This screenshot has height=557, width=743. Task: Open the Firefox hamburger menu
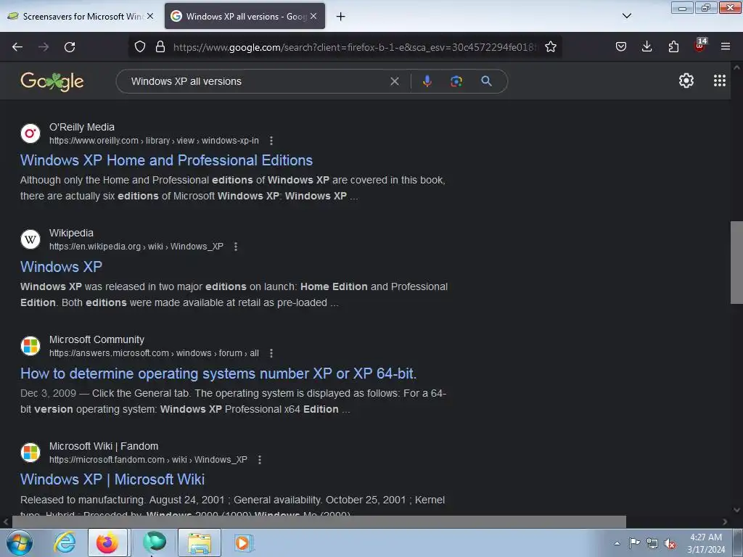(x=726, y=46)
